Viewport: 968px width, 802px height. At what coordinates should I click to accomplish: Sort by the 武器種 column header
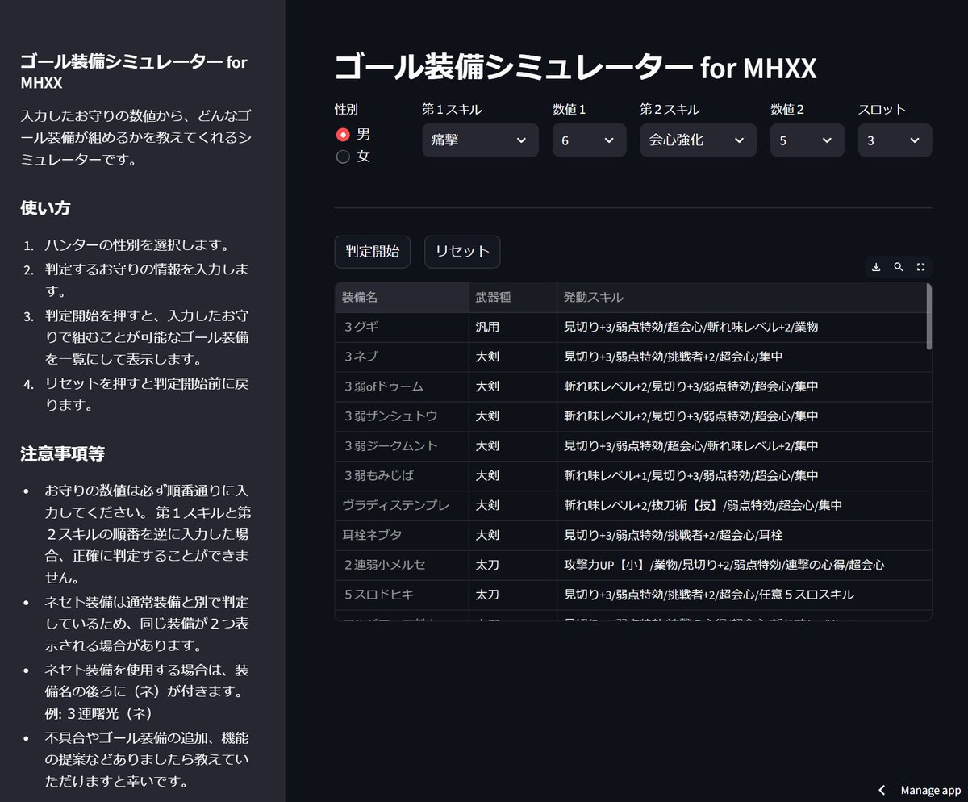click(513, 298)
